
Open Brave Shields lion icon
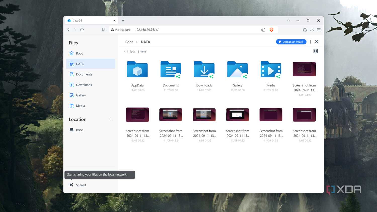tap(271, 30)
